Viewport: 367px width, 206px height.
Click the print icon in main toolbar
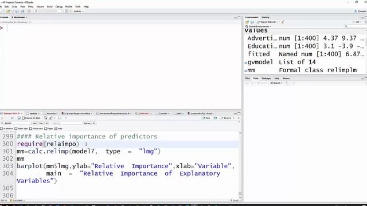pos(29,11)
